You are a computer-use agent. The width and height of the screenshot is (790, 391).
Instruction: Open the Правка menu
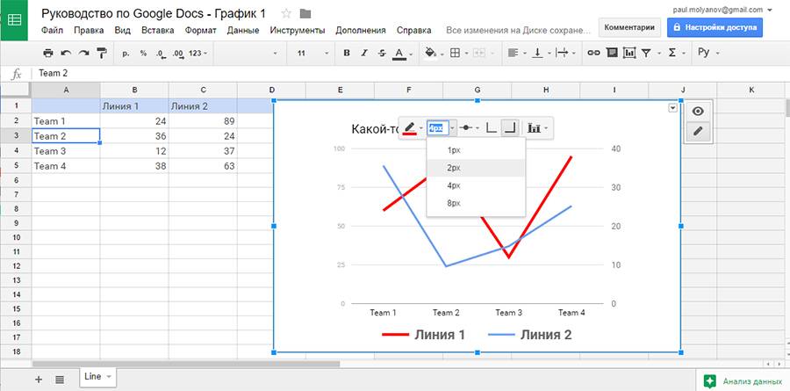coord(89,30)
